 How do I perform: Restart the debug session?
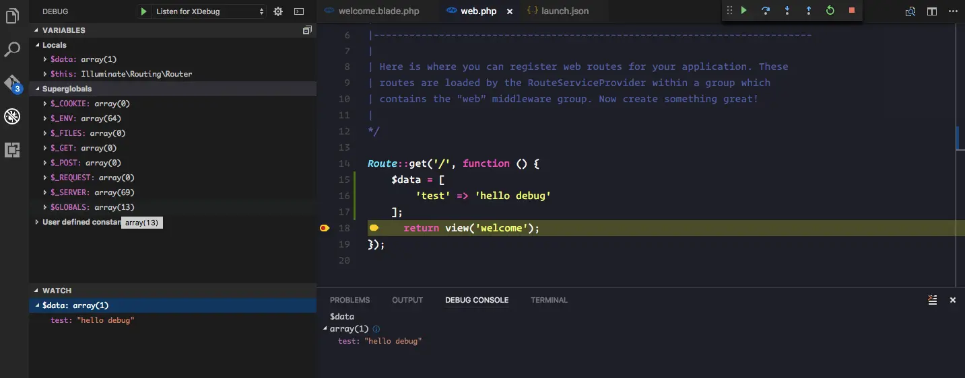click(830, 11)
